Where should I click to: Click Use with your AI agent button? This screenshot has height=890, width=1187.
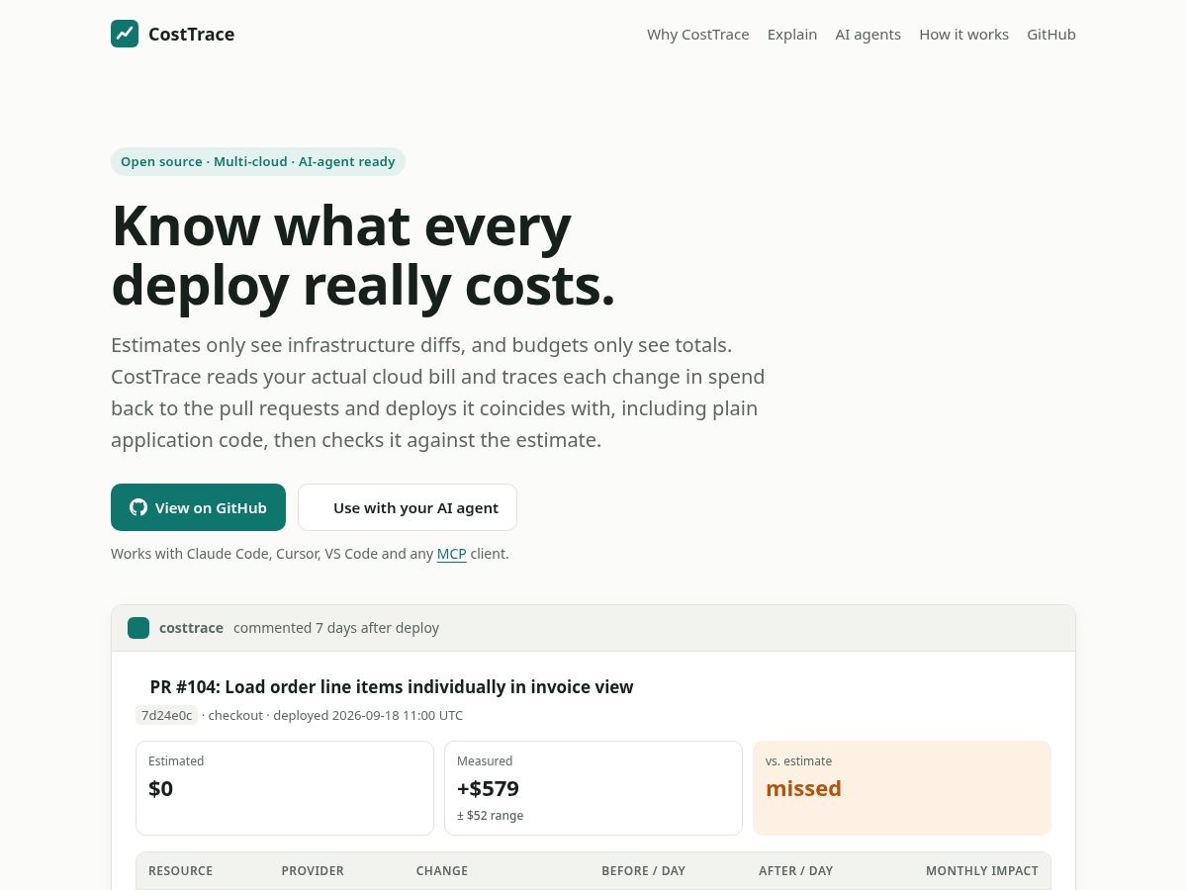click(x=408, y=507)
